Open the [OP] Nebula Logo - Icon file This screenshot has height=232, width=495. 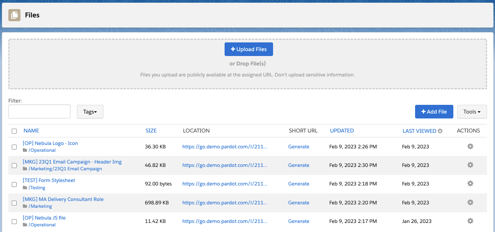click(x=50, y=143)
